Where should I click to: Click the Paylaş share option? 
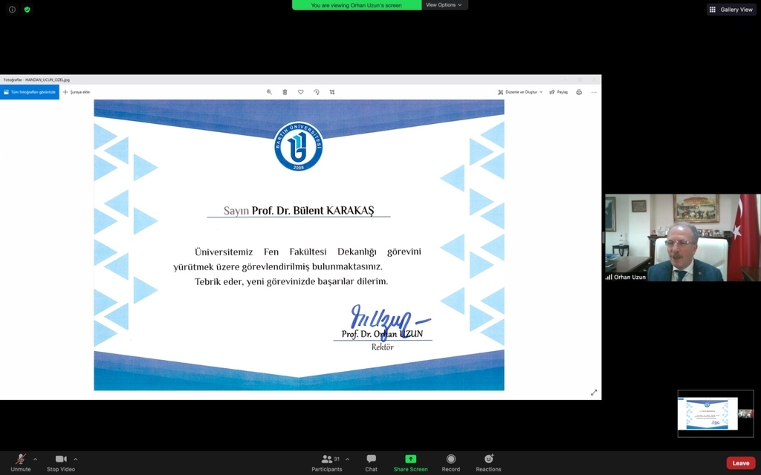pyautogui.click(x=559, y=92)
